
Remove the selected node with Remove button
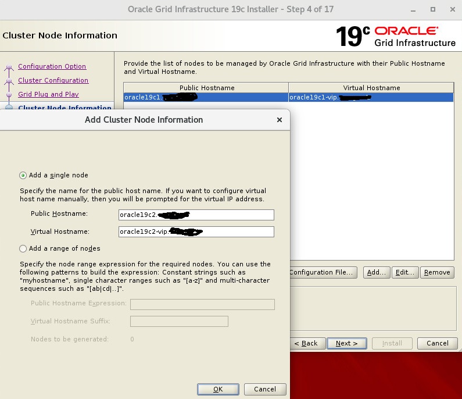(437, 272)
